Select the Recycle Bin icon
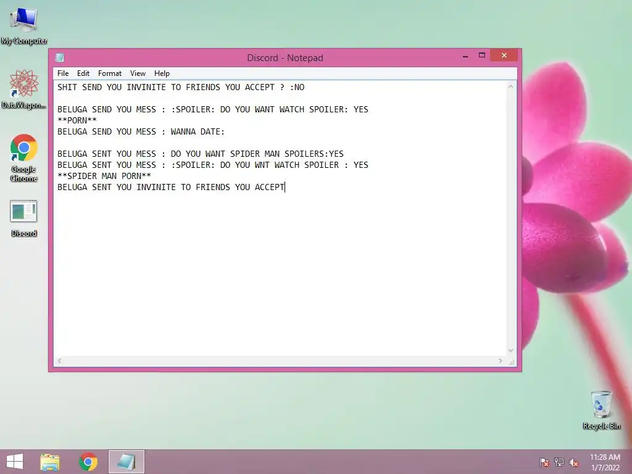Viewport: 632px width, 474px height. (x=601, y=410)
